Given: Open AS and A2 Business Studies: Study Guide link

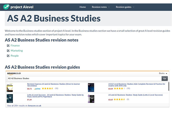Looking at the screenshot, I should [x=136, y=95].
